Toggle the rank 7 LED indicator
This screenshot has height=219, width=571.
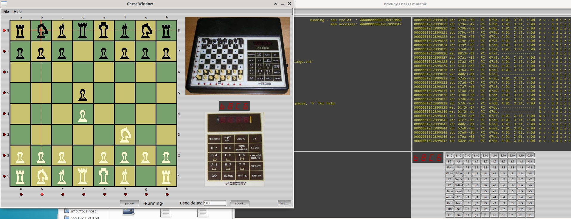4,51
